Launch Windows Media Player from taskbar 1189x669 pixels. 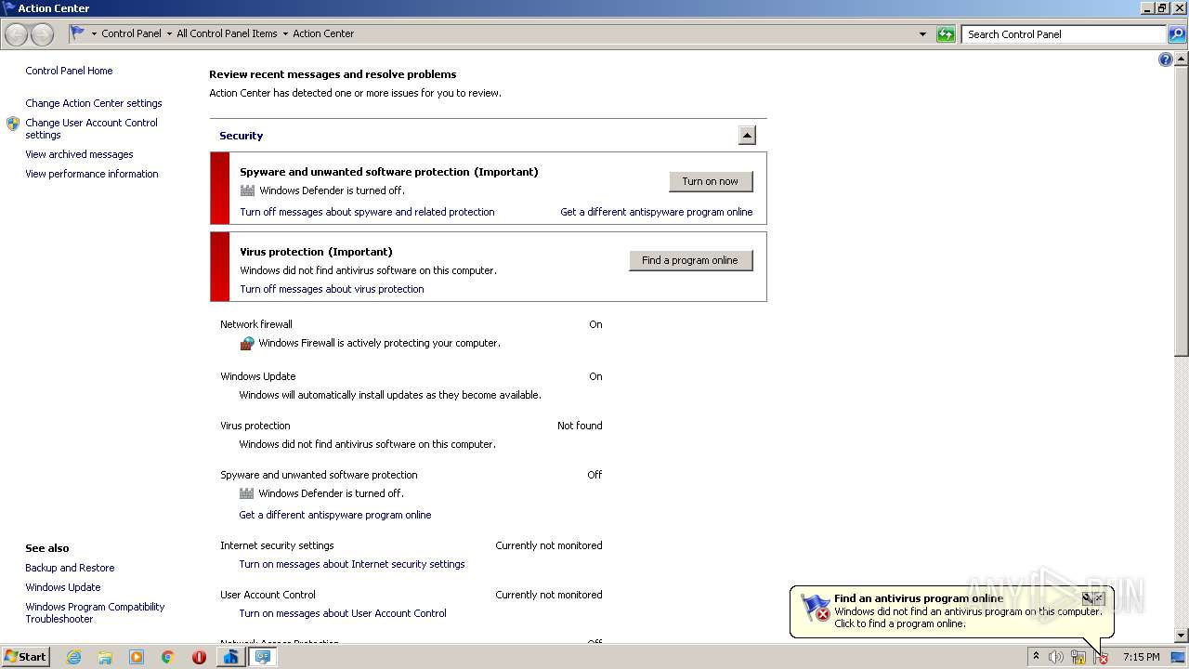(137, 657)
